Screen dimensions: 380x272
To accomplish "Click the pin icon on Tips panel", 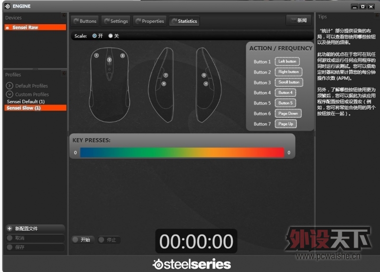I will click(x=377, y=15).
